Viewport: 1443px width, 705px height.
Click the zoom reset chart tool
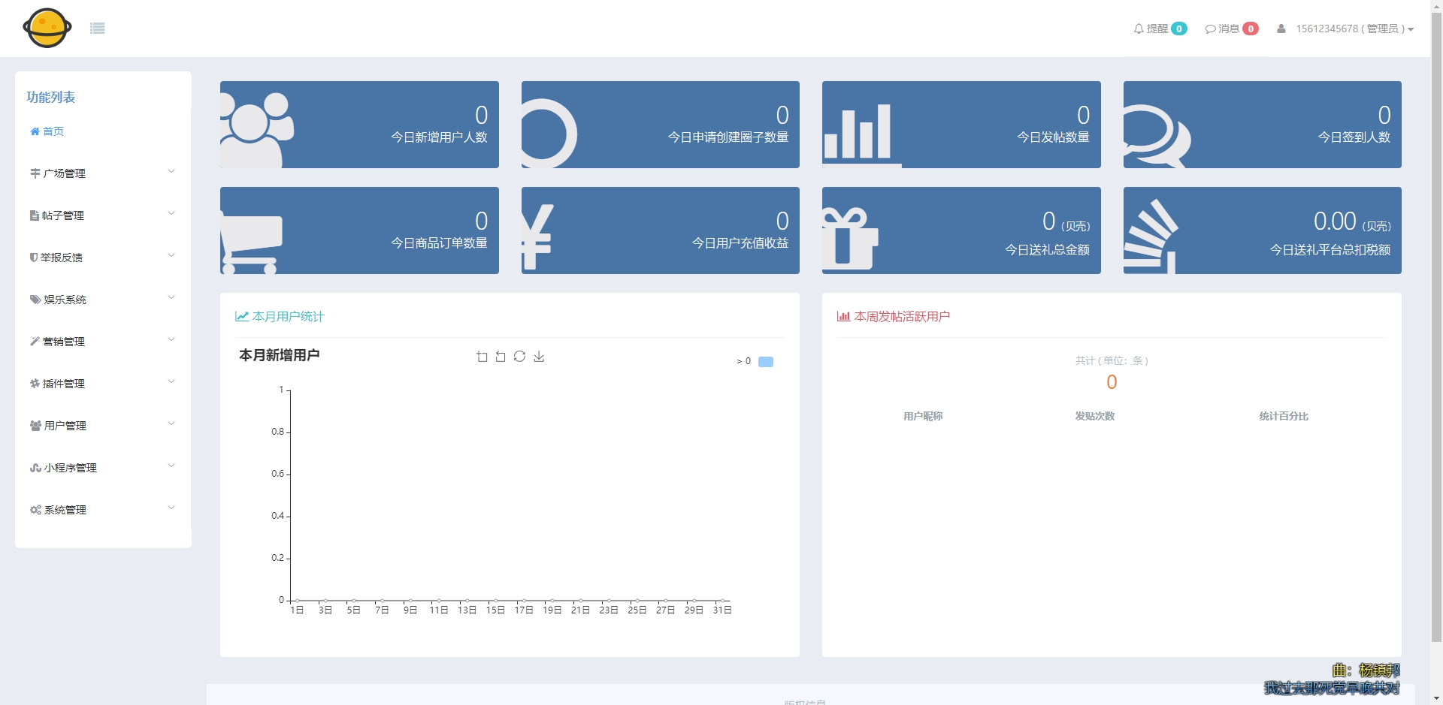click(x=501, y=357)
